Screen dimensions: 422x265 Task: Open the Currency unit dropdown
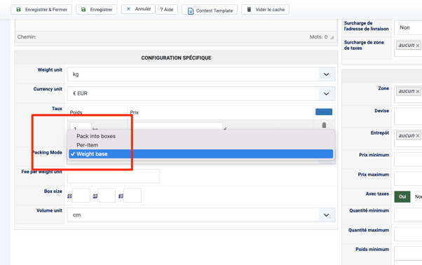click(327, 94)
